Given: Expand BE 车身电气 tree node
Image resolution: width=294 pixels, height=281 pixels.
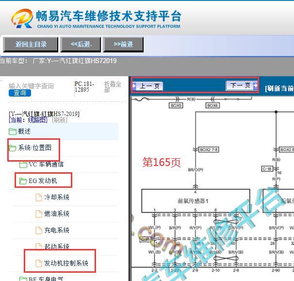Looking at the screenshot, I should pos(46,279).
